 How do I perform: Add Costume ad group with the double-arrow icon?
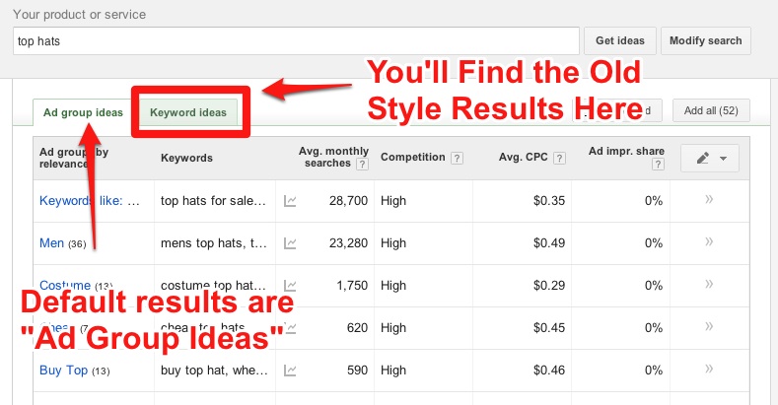coord(707,286)
